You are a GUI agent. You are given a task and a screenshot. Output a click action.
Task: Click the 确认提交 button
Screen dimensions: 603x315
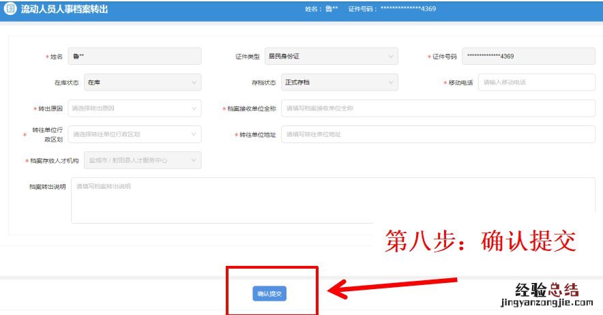pos(269,293)
